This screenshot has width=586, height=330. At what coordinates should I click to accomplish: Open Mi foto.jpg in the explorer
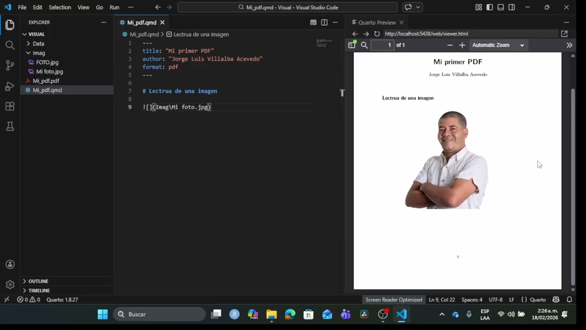point(49,71)
